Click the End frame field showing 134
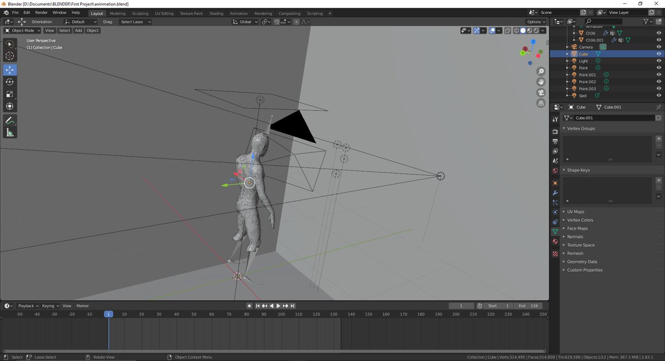This screenshot has width=665, height=361. 529,306
